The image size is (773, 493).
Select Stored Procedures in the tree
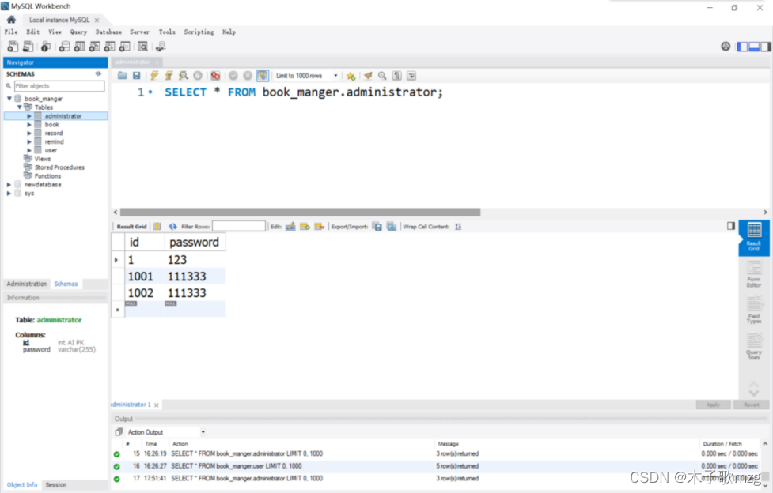coord(59,167)
